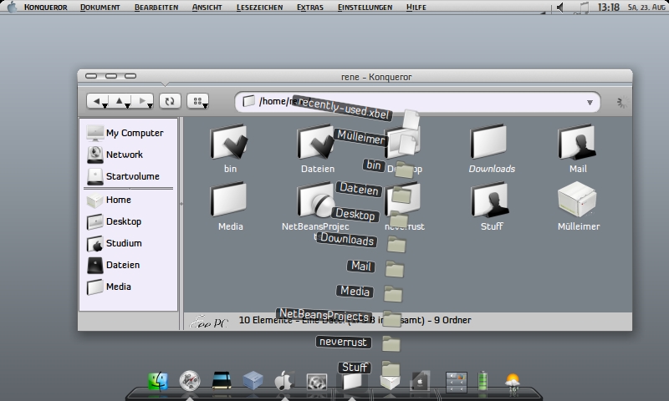Screen dimensions: 669x401
Task: Open the weather widget in the dock
Action: [x=513, y=382]
